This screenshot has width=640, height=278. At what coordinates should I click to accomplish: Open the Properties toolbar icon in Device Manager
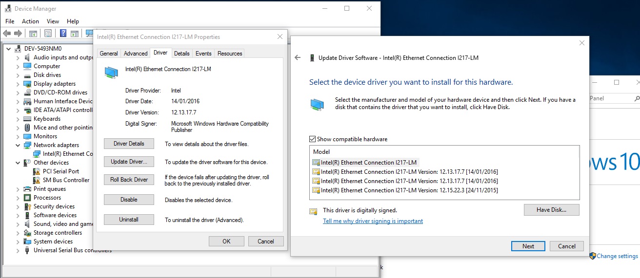click(x=48, y=34)
